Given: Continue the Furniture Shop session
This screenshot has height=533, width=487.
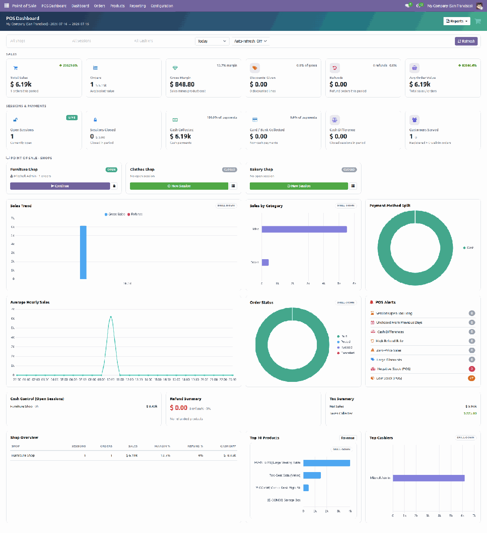Looking at the screenshot, I should 60,186.
